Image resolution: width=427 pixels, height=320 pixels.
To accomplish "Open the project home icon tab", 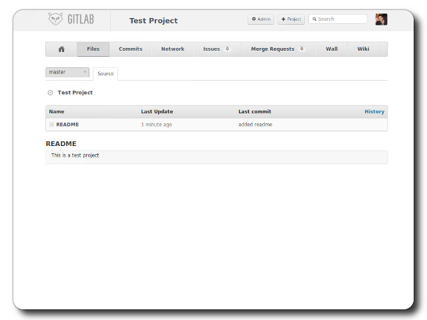I will [61, 49].
